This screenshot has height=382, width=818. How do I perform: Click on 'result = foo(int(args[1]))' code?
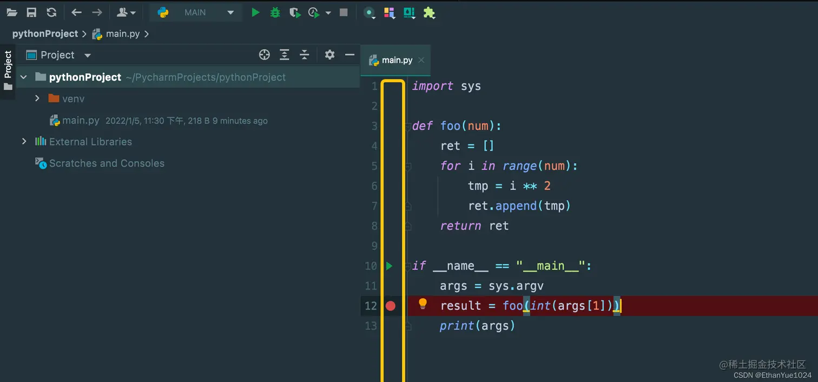tap(530, 306)
